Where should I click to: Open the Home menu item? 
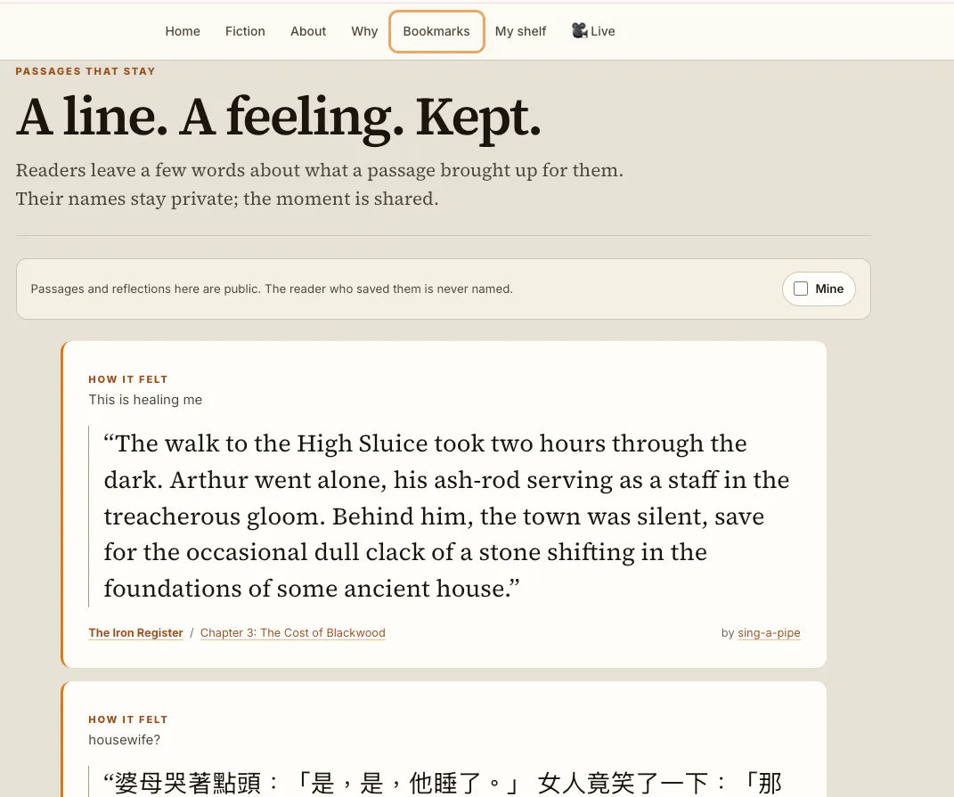tap(183, 31)
